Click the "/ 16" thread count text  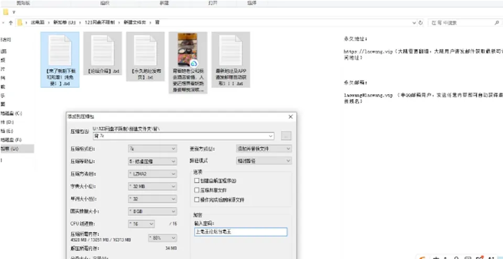[x=173, y=224]
